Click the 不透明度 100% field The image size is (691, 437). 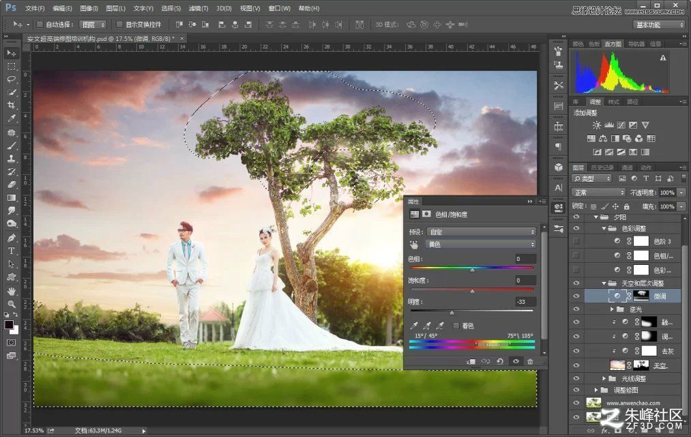click(x=667, y=193)
